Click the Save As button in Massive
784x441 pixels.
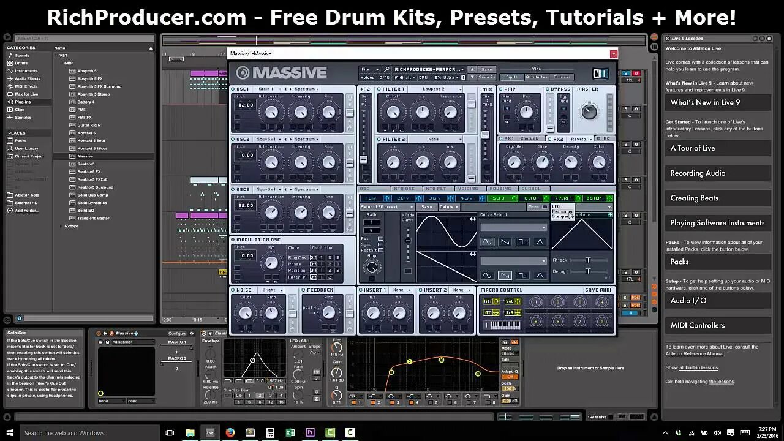point(486,77)
